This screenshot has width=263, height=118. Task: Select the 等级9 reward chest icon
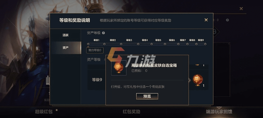pyautogui.click(x=198, y=80)
